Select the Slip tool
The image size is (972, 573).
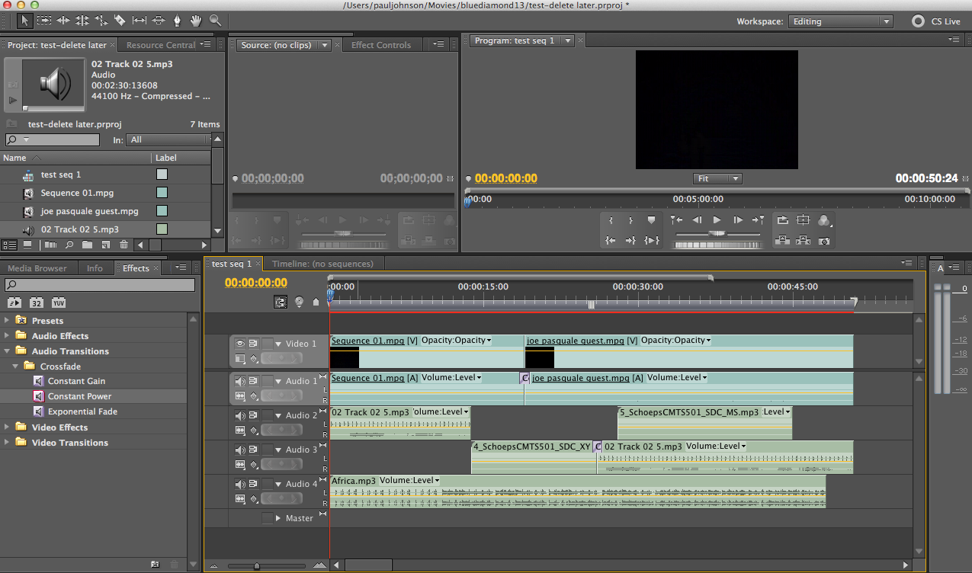[140, 21]
